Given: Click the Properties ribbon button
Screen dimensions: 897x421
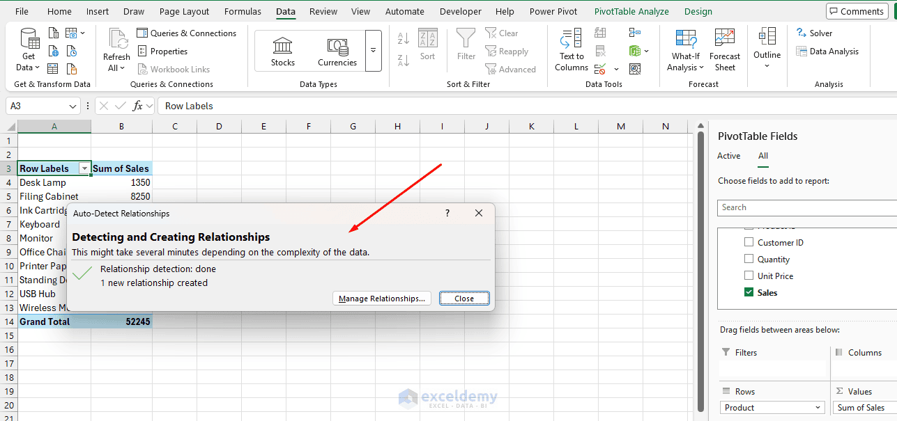Looking at the screenshot, I should point(162,51).
